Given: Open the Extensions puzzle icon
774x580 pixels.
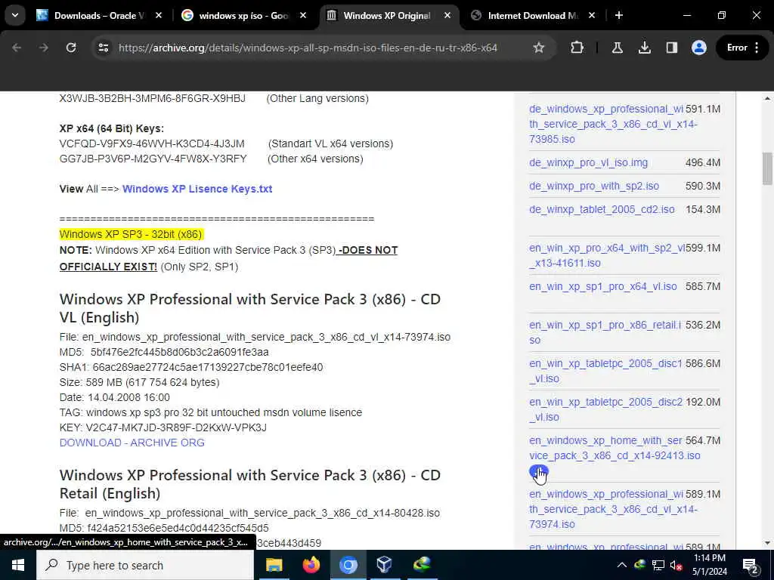Looking at the screenshot, I should 577,48.
